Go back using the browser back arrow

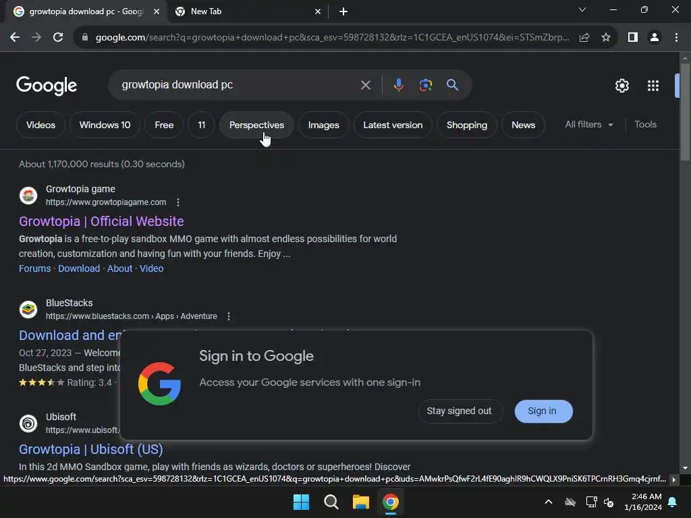pyautogui.click(x=15, y=38)
